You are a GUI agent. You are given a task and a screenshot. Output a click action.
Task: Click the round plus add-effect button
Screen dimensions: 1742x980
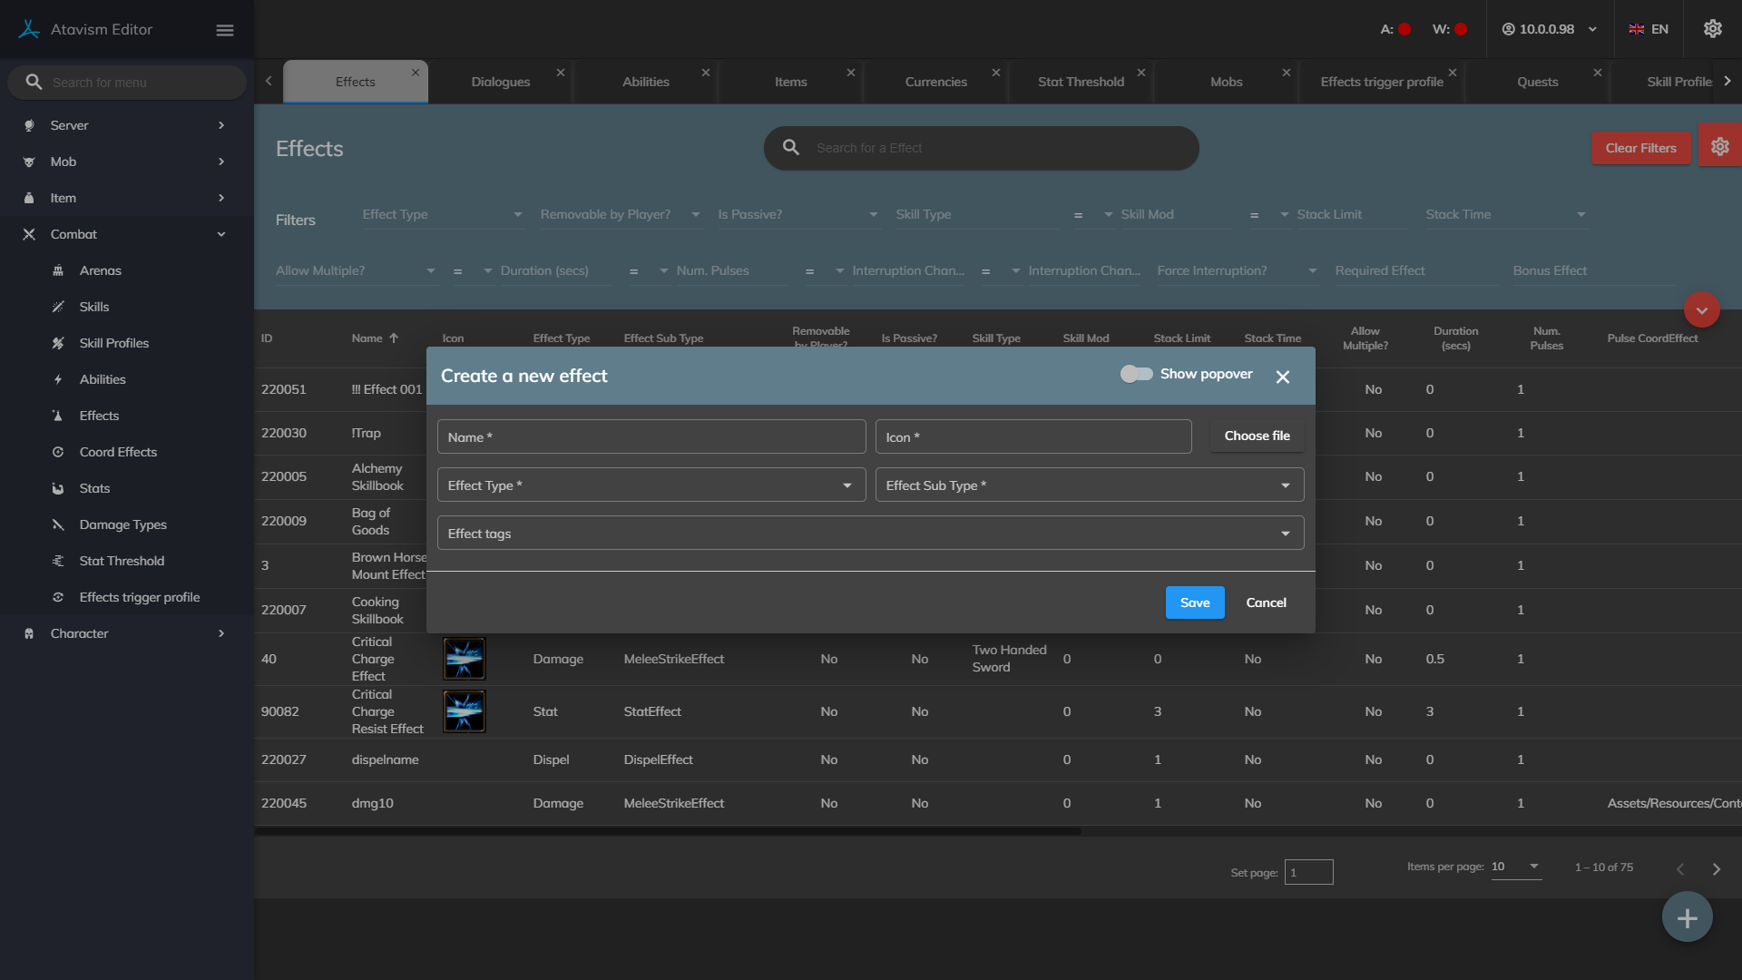pyautogui.click(x=1687, y=917)
